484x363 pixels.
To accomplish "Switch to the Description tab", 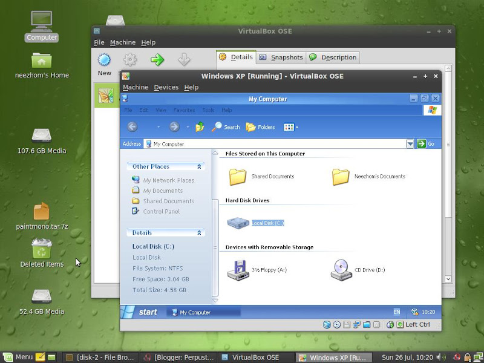I will coord(333,57).
